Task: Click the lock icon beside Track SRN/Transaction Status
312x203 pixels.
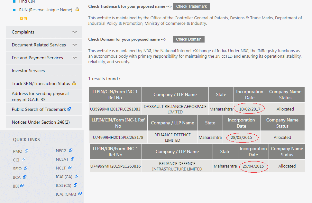Action: tap(74, 83)
